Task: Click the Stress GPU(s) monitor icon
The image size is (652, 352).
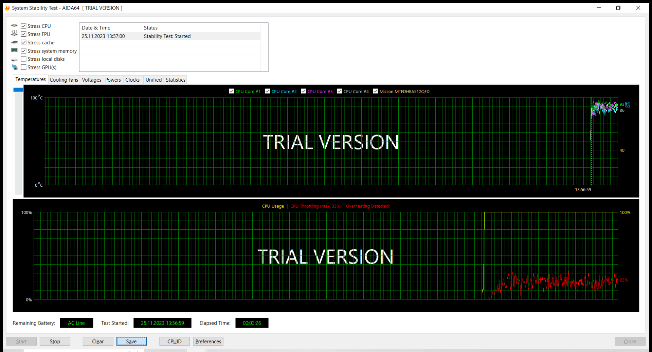Action: pos(14,67)
